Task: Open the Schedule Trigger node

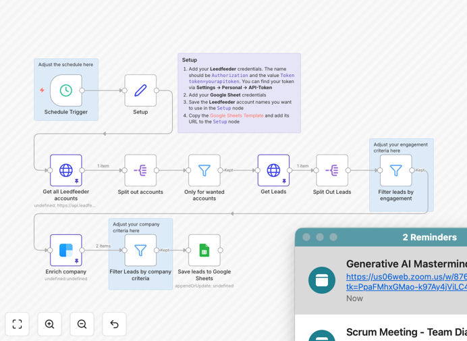Action: coord(66,90)
